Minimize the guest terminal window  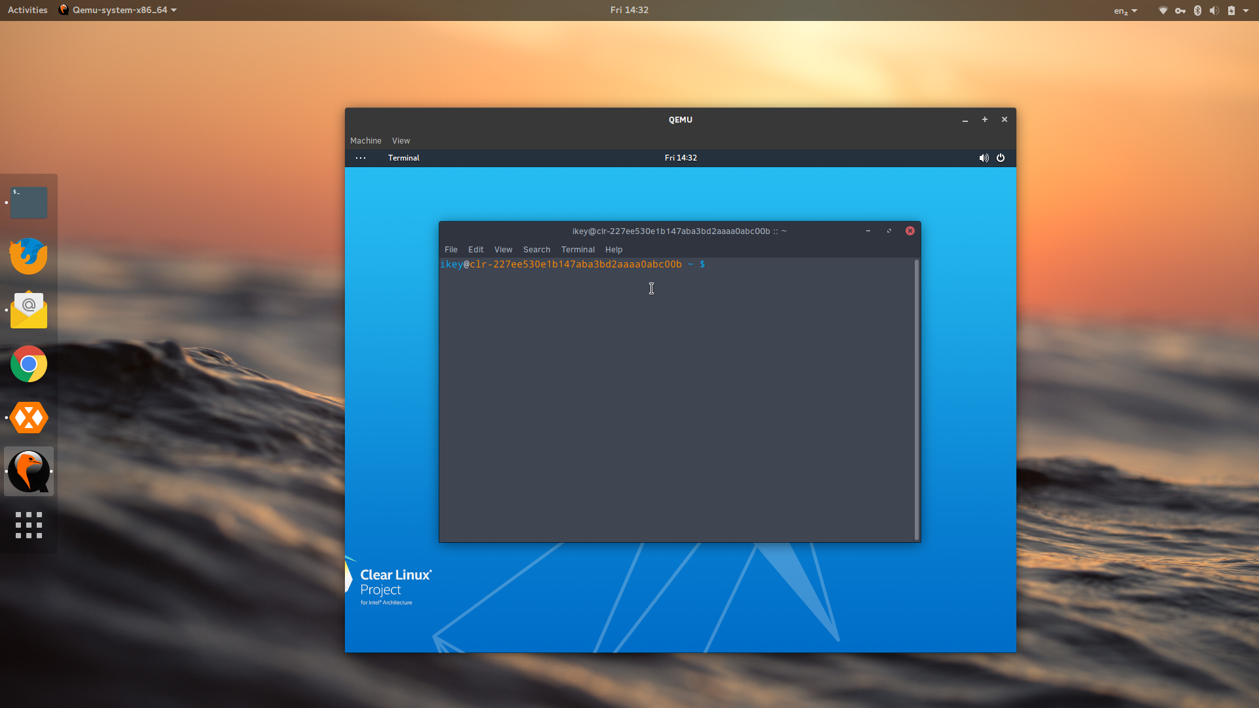tap(868, 231)
